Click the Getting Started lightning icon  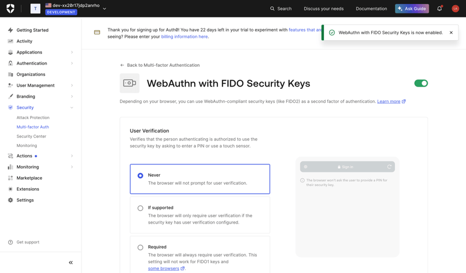pyautogui.click(x=10, y=30)
